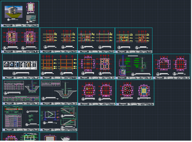Select the tall blue column detail

point(122,65)
